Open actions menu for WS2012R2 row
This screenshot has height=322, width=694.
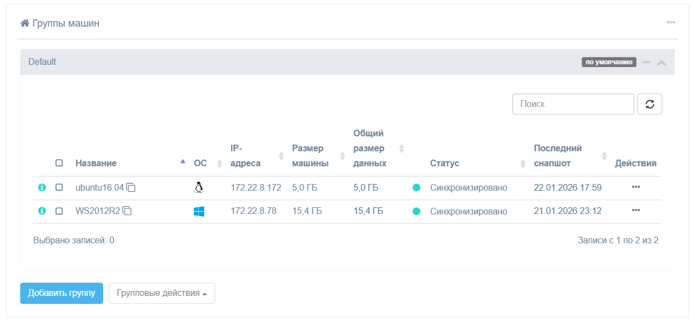pyautogui.click(x=636, y=211)
